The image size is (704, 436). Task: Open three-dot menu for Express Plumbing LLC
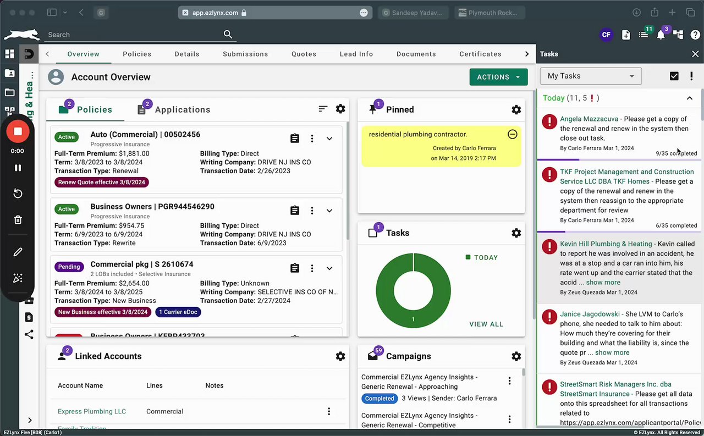[329, 411]
